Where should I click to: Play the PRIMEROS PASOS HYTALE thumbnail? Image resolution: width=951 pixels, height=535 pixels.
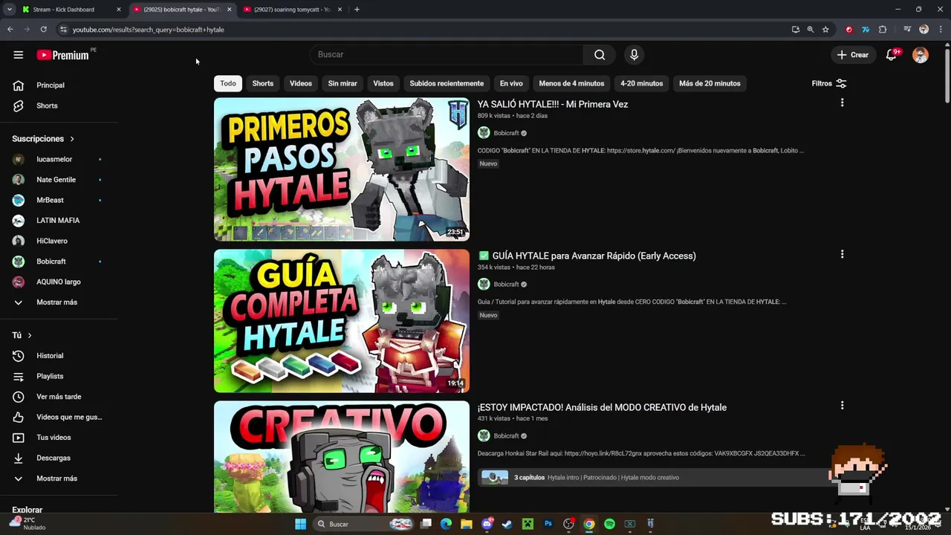coord(342,169)
